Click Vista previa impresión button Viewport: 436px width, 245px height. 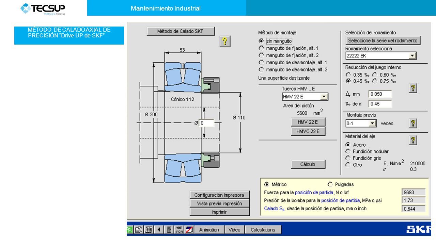click(x=219, y=203)
